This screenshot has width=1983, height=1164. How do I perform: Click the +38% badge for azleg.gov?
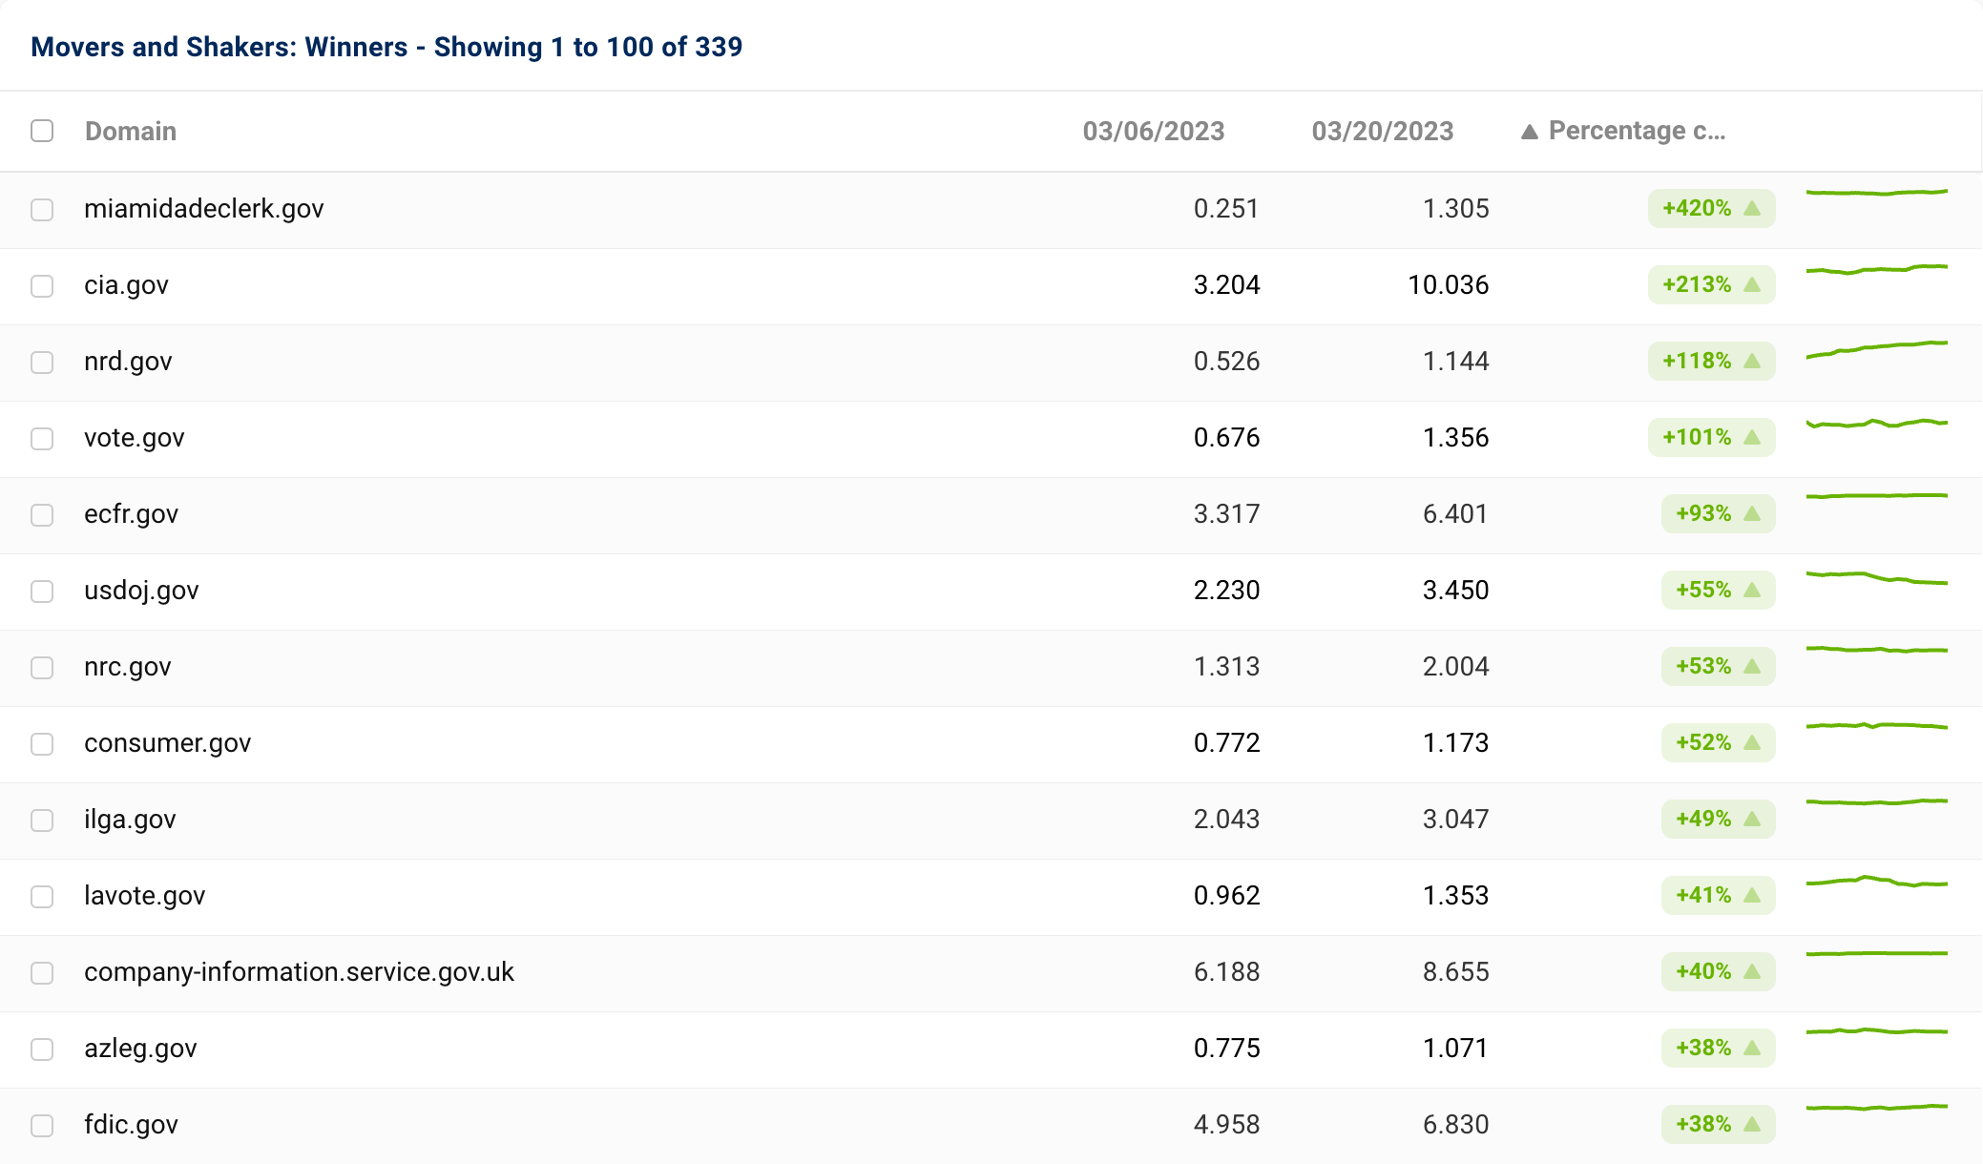1718,1048
